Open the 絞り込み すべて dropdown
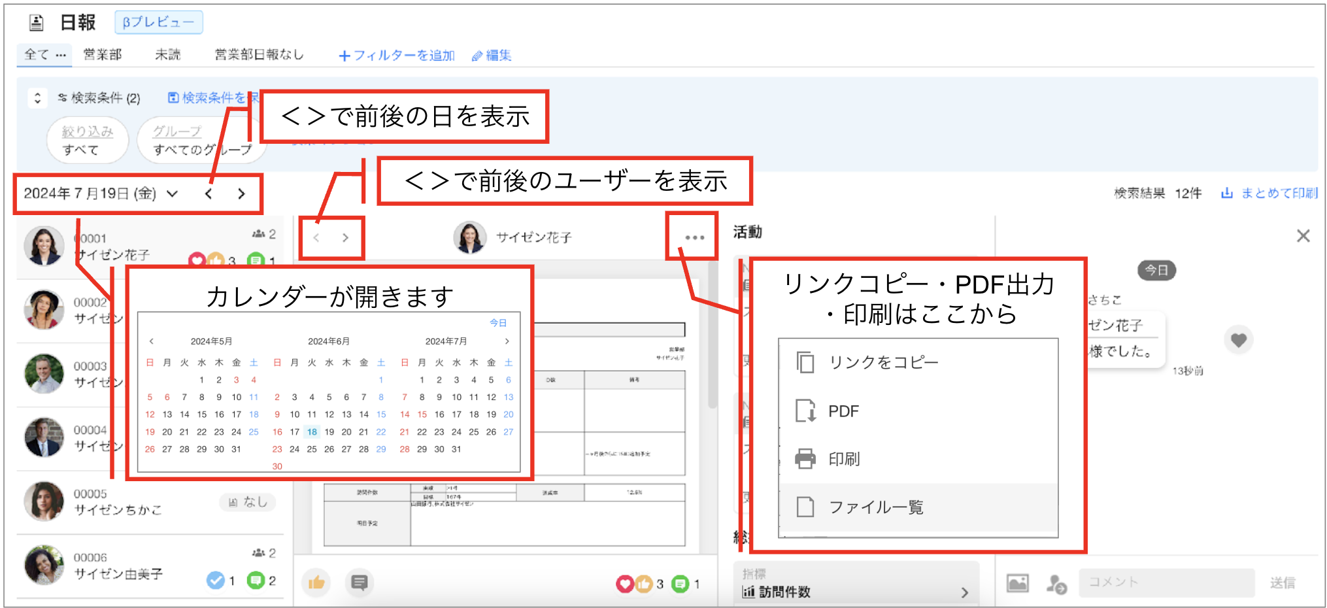 88,141
